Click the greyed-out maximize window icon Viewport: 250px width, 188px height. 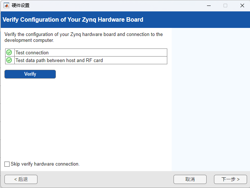225,6
